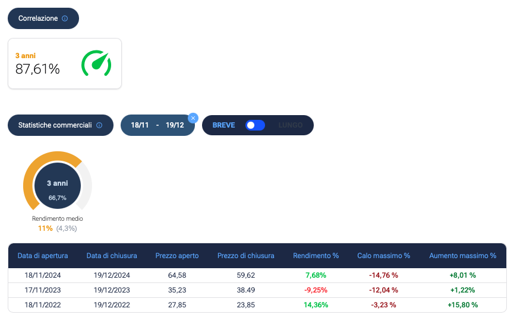Click the info icon beside Statistiche commerciali
Screen dimensions: 517x321
click(x=99, y=125)
